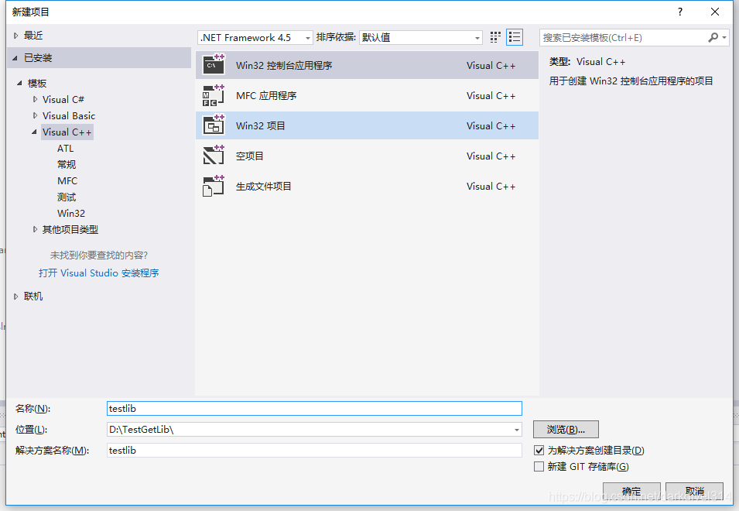Click the Win32 console application template icon

[214, 64]
